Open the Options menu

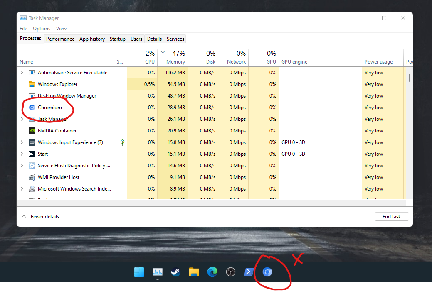[42, 28]
